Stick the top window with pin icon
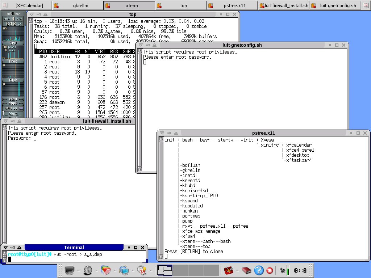 (38, 14)
